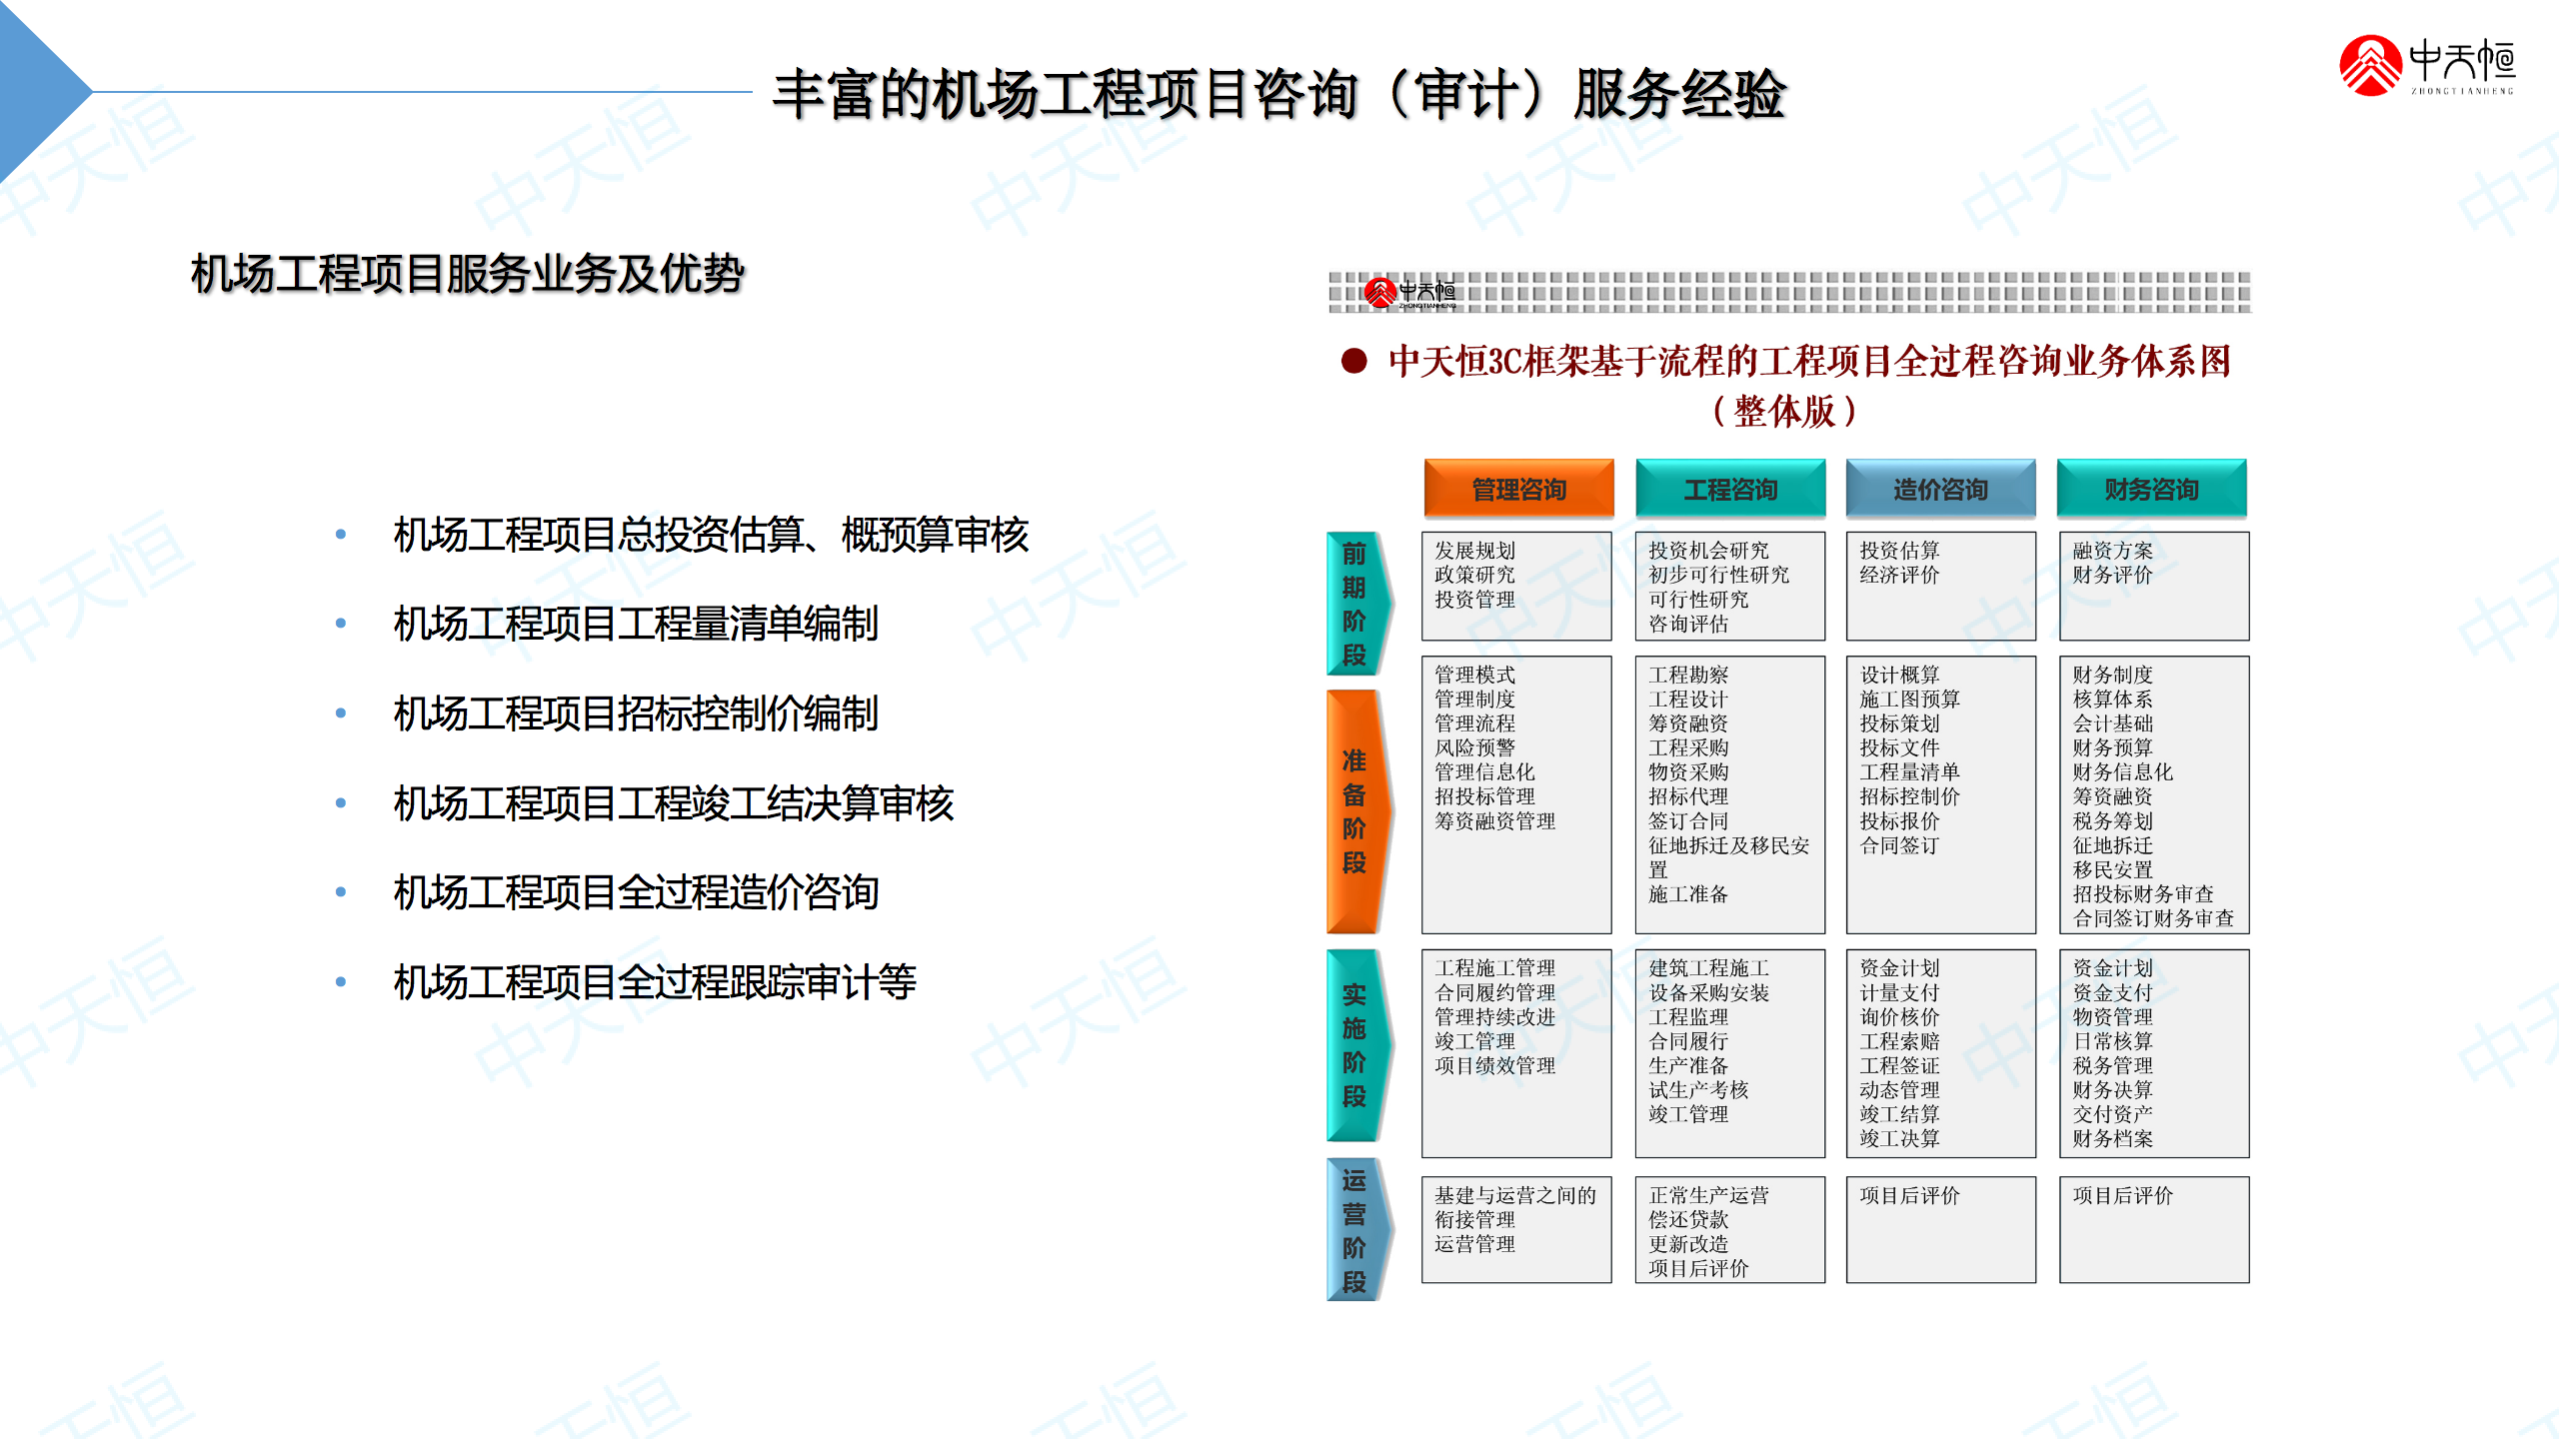Click 物资采购 text

1688,771
